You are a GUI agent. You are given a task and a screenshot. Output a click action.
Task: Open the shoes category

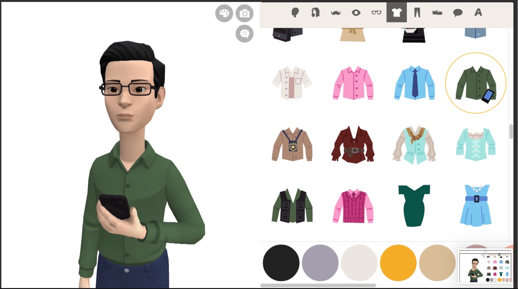pyautogui.click(x=437, y=13)
